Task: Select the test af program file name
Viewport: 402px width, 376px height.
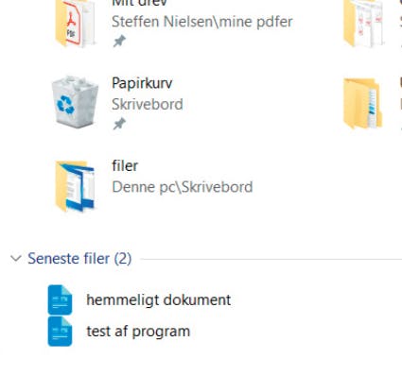Action: point(138,332)
